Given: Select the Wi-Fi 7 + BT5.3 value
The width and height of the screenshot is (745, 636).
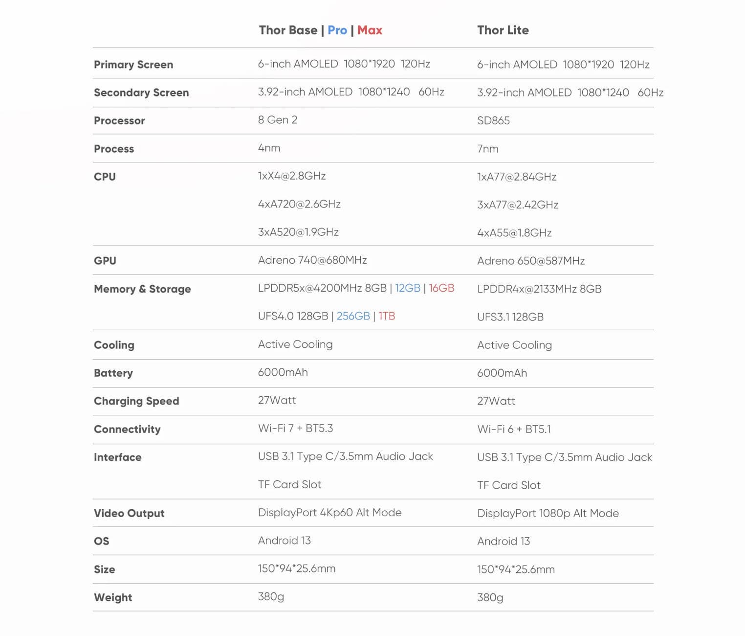Looking at the screenshot, I should 295,429.
